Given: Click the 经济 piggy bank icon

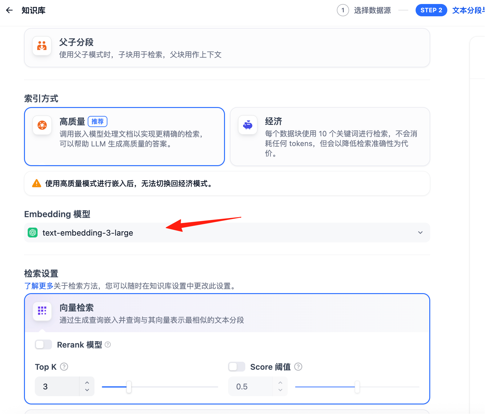Looking at the screenshot, I should (248, 125).
